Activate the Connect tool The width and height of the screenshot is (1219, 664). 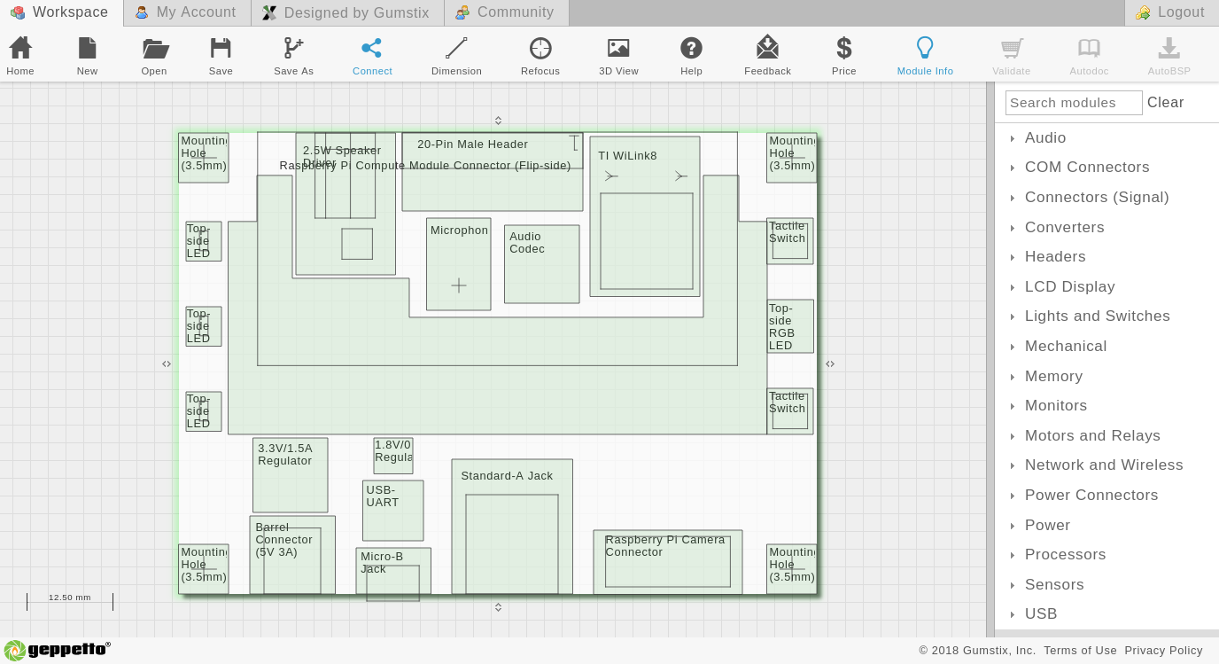[x=372, y=56]
